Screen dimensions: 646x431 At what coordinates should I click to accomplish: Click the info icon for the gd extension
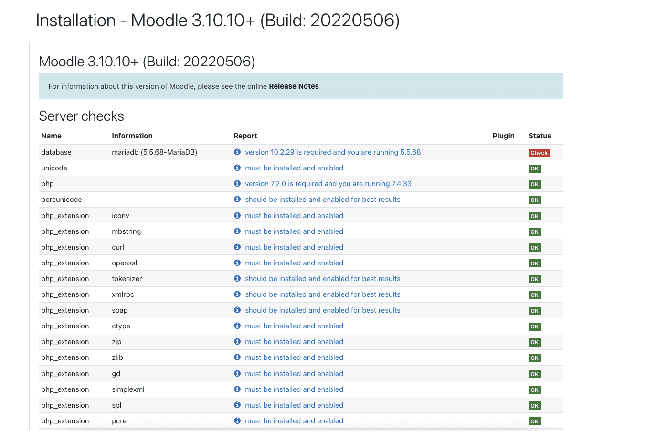pyautogui.click(x=237, y=374)
